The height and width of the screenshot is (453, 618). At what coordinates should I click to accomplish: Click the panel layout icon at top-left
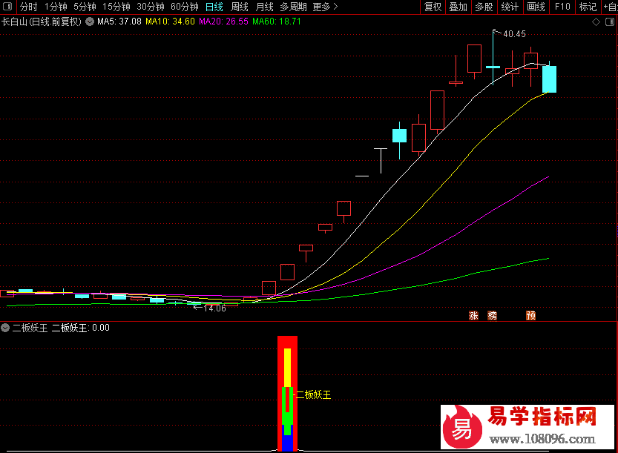[7, 7]
